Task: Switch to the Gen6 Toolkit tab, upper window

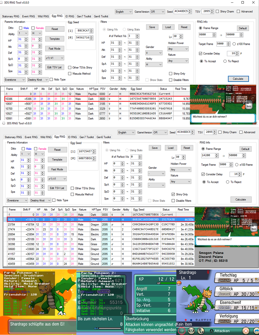Action: point(101,16)
